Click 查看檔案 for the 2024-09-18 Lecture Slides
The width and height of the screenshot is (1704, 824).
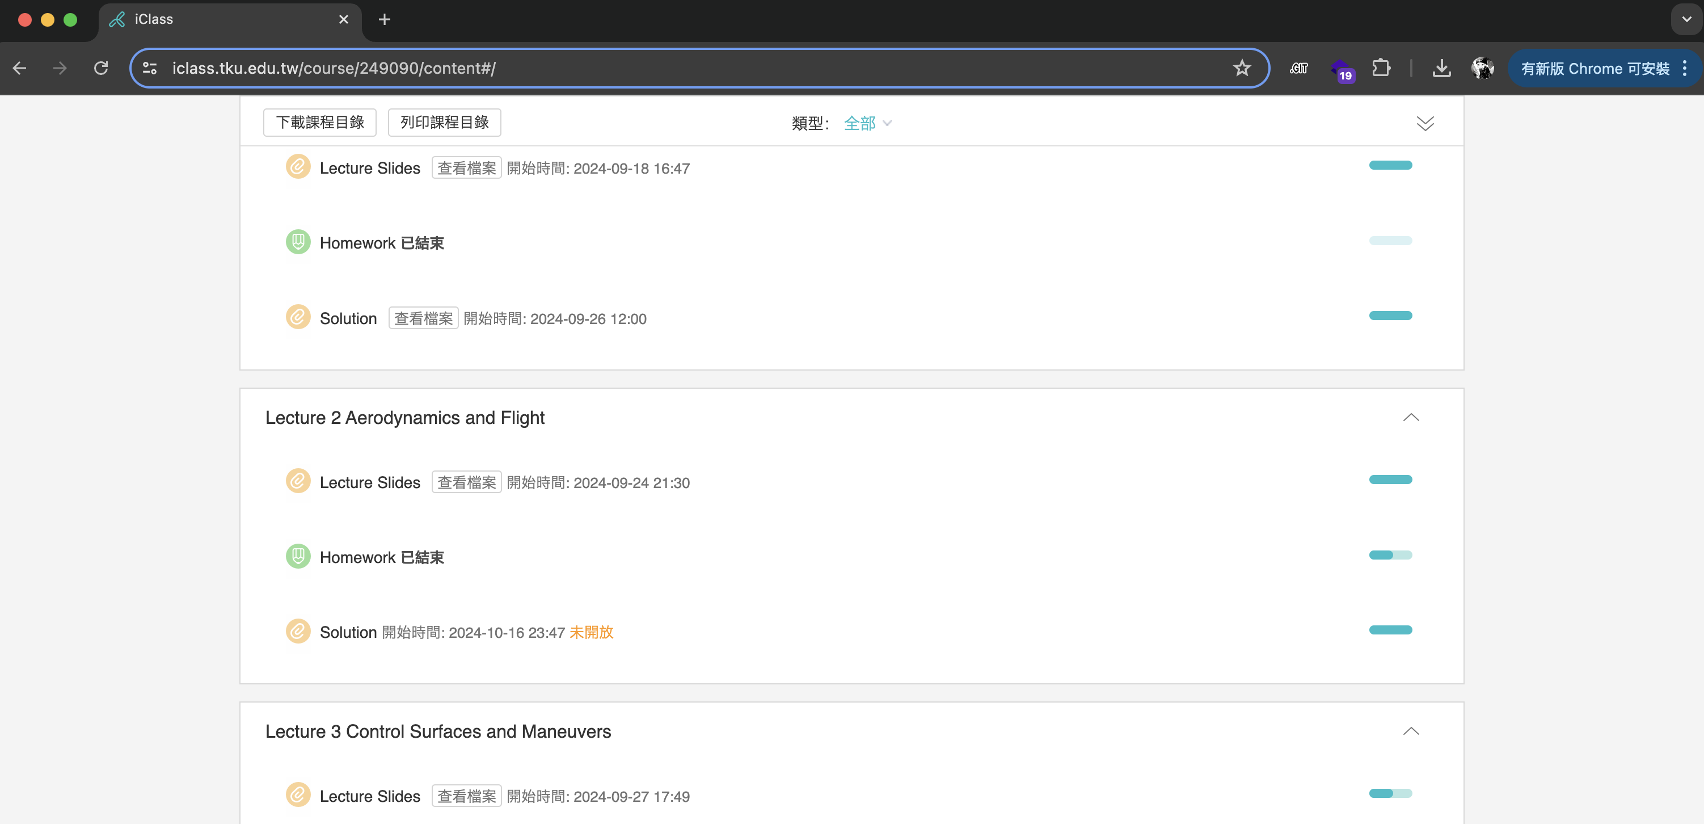click(x=466, y=168)
